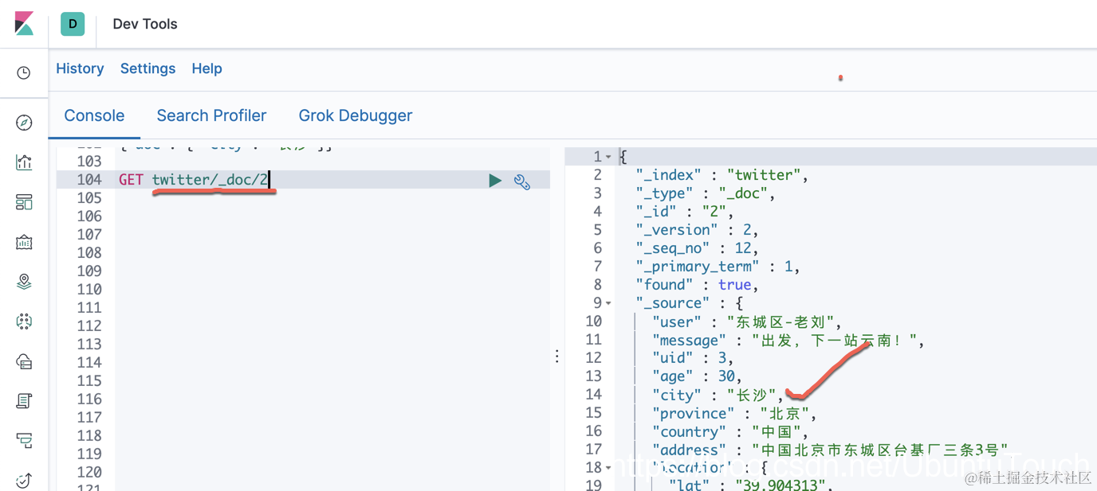This screenshot has height=491, width=1097.
Task: Collapse location fold arrow on line 18
Action: tap(608, 468)
